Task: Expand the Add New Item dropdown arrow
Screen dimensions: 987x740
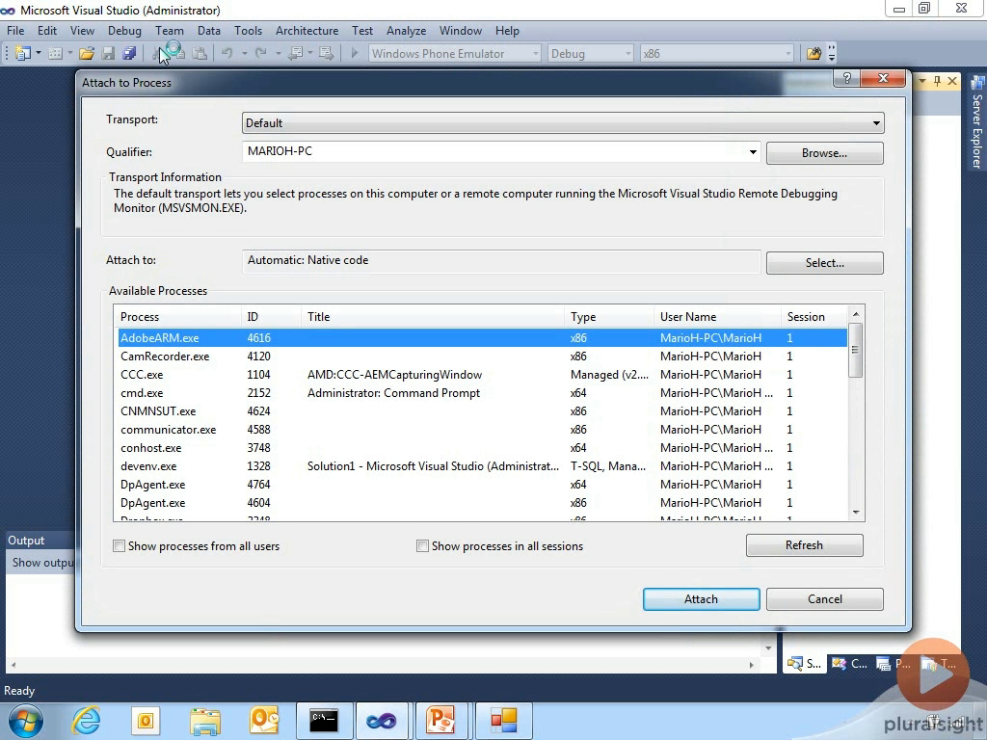Action: point(69,54)
